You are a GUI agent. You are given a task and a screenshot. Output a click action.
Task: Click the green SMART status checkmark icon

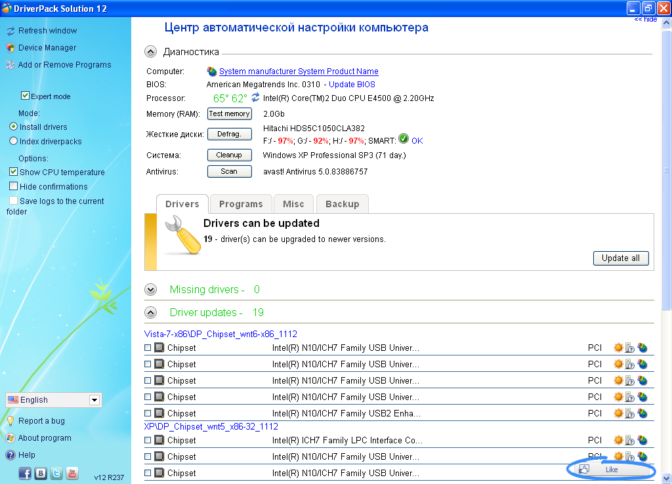click(404, 138)
